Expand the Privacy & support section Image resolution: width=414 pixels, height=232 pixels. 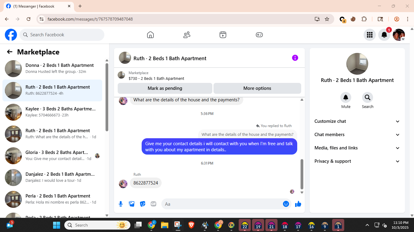[x=357, y=161]
